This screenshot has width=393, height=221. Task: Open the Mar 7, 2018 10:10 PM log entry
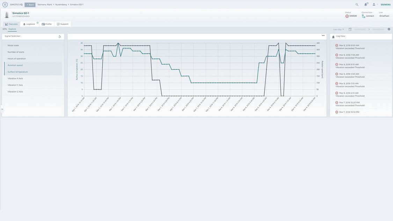pos(361,112)
